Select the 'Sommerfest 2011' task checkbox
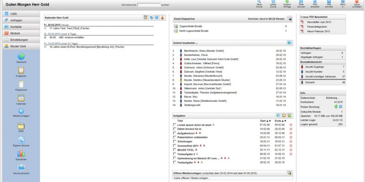The image size is (365, 182). 174,146
